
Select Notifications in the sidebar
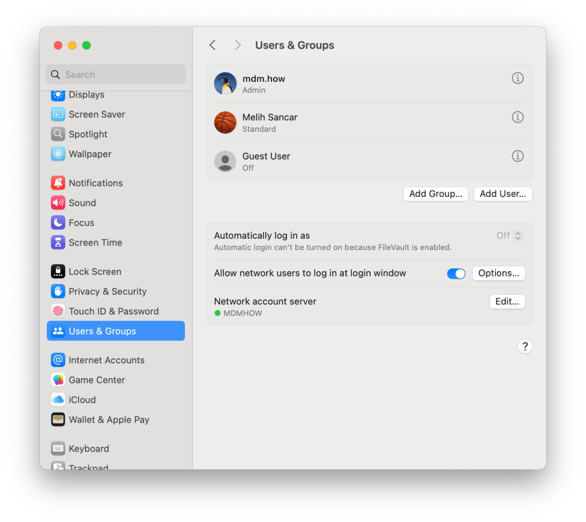coord(95,183)
